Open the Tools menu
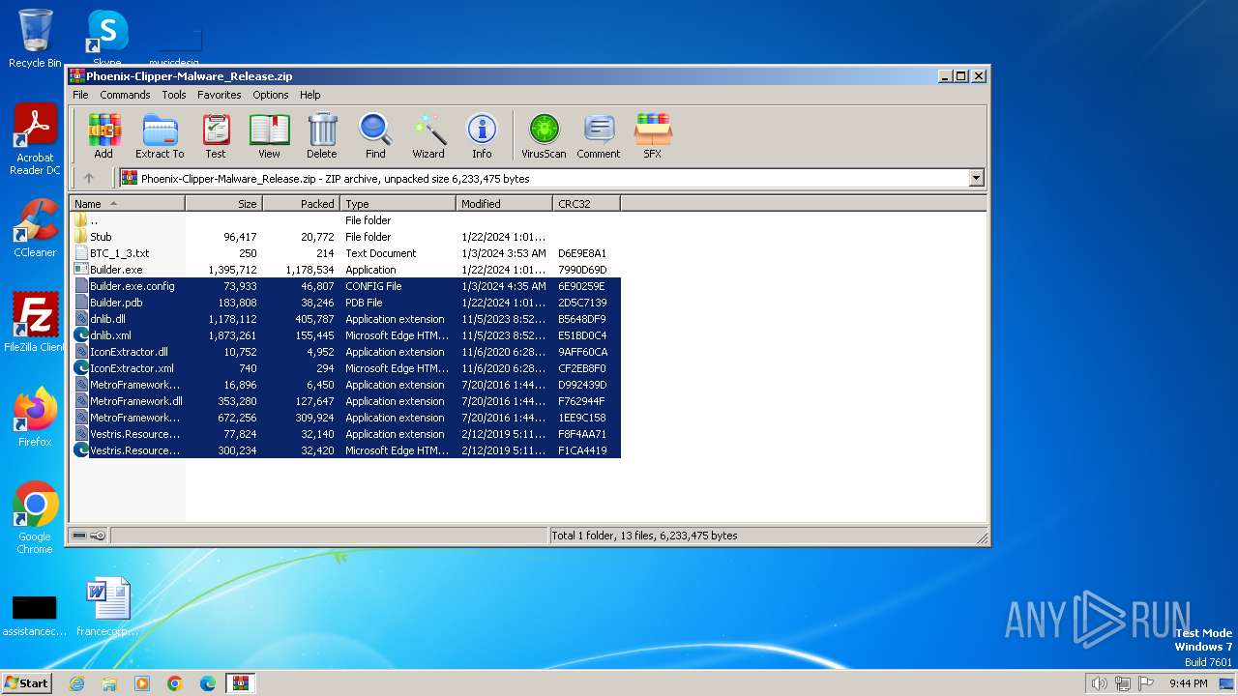The image size is (1238, 696). [x=174, y=95]
